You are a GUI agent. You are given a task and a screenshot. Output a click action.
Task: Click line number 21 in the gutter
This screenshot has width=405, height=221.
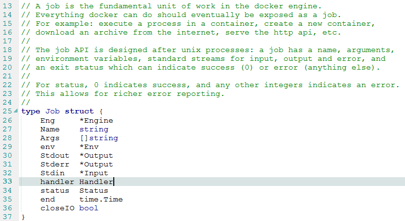click(7, 76)
